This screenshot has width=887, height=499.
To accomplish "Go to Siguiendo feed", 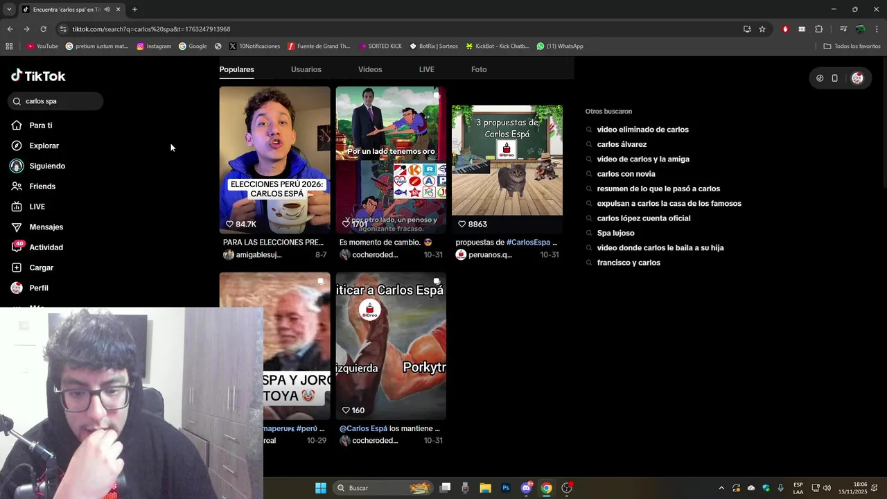I will 38,166.
